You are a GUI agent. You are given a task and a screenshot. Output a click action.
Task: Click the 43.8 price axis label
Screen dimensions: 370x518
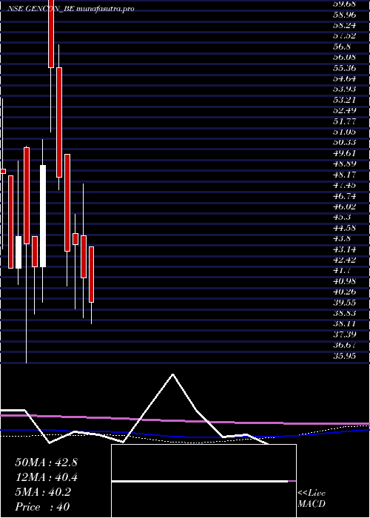click(342, 238)
